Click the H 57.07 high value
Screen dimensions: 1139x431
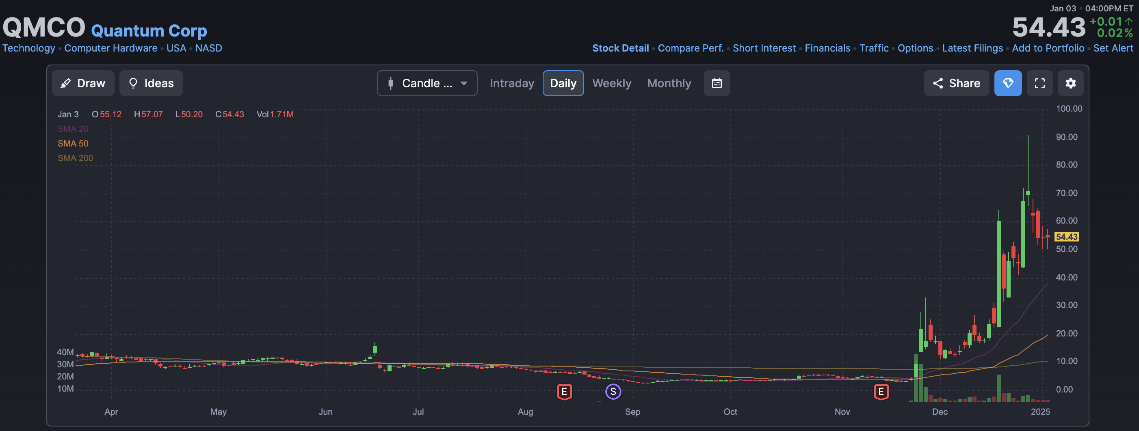[148, 114]
